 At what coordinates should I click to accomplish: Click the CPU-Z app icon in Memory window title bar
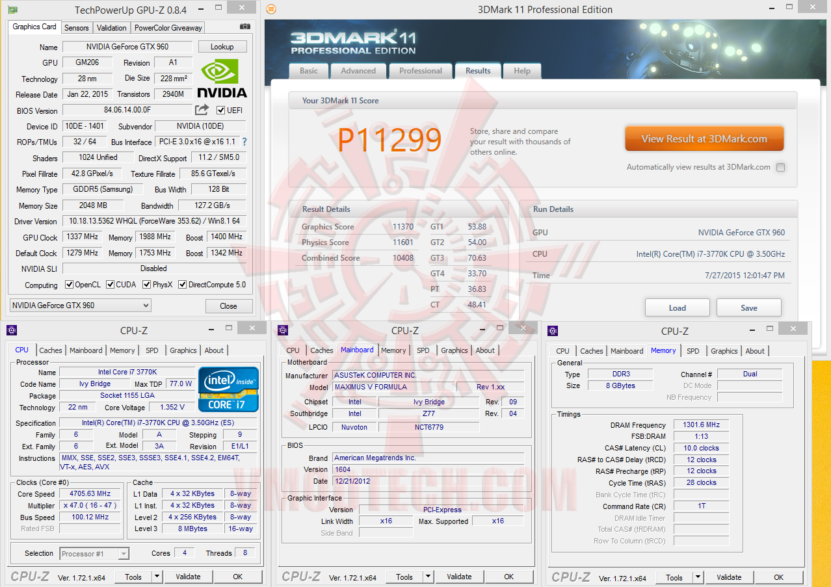click(554, 331)
